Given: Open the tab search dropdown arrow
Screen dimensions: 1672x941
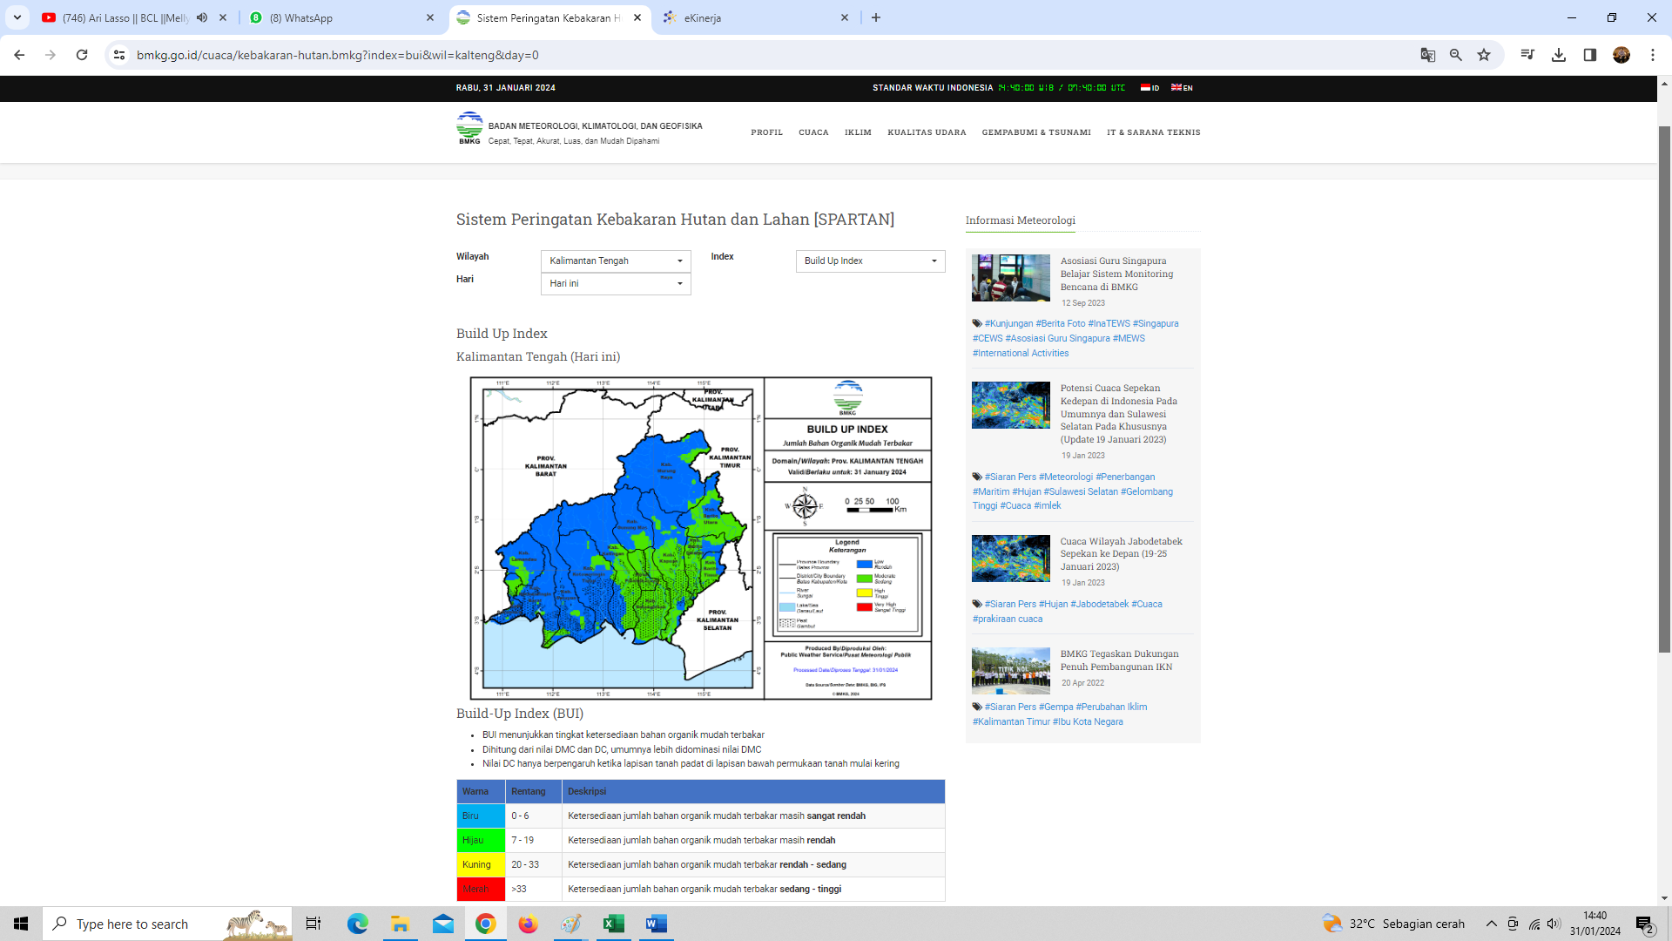Looking at the screenshot, I should (17, 17).
